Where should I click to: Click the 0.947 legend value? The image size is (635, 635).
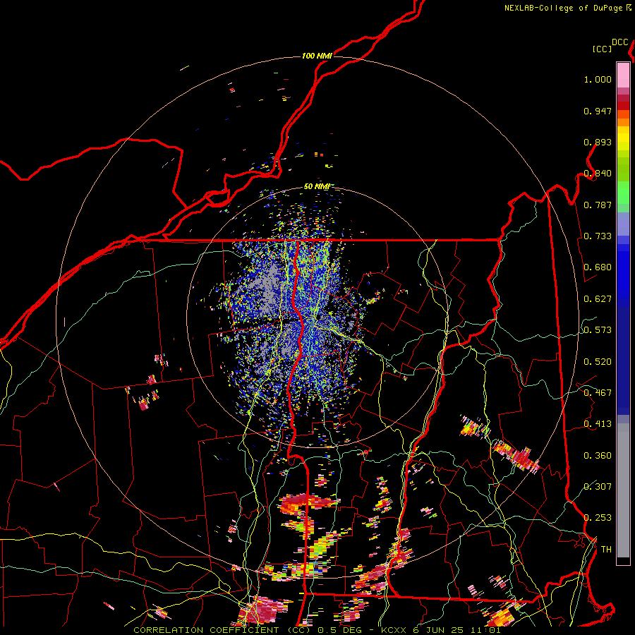[x=598, y=111]
